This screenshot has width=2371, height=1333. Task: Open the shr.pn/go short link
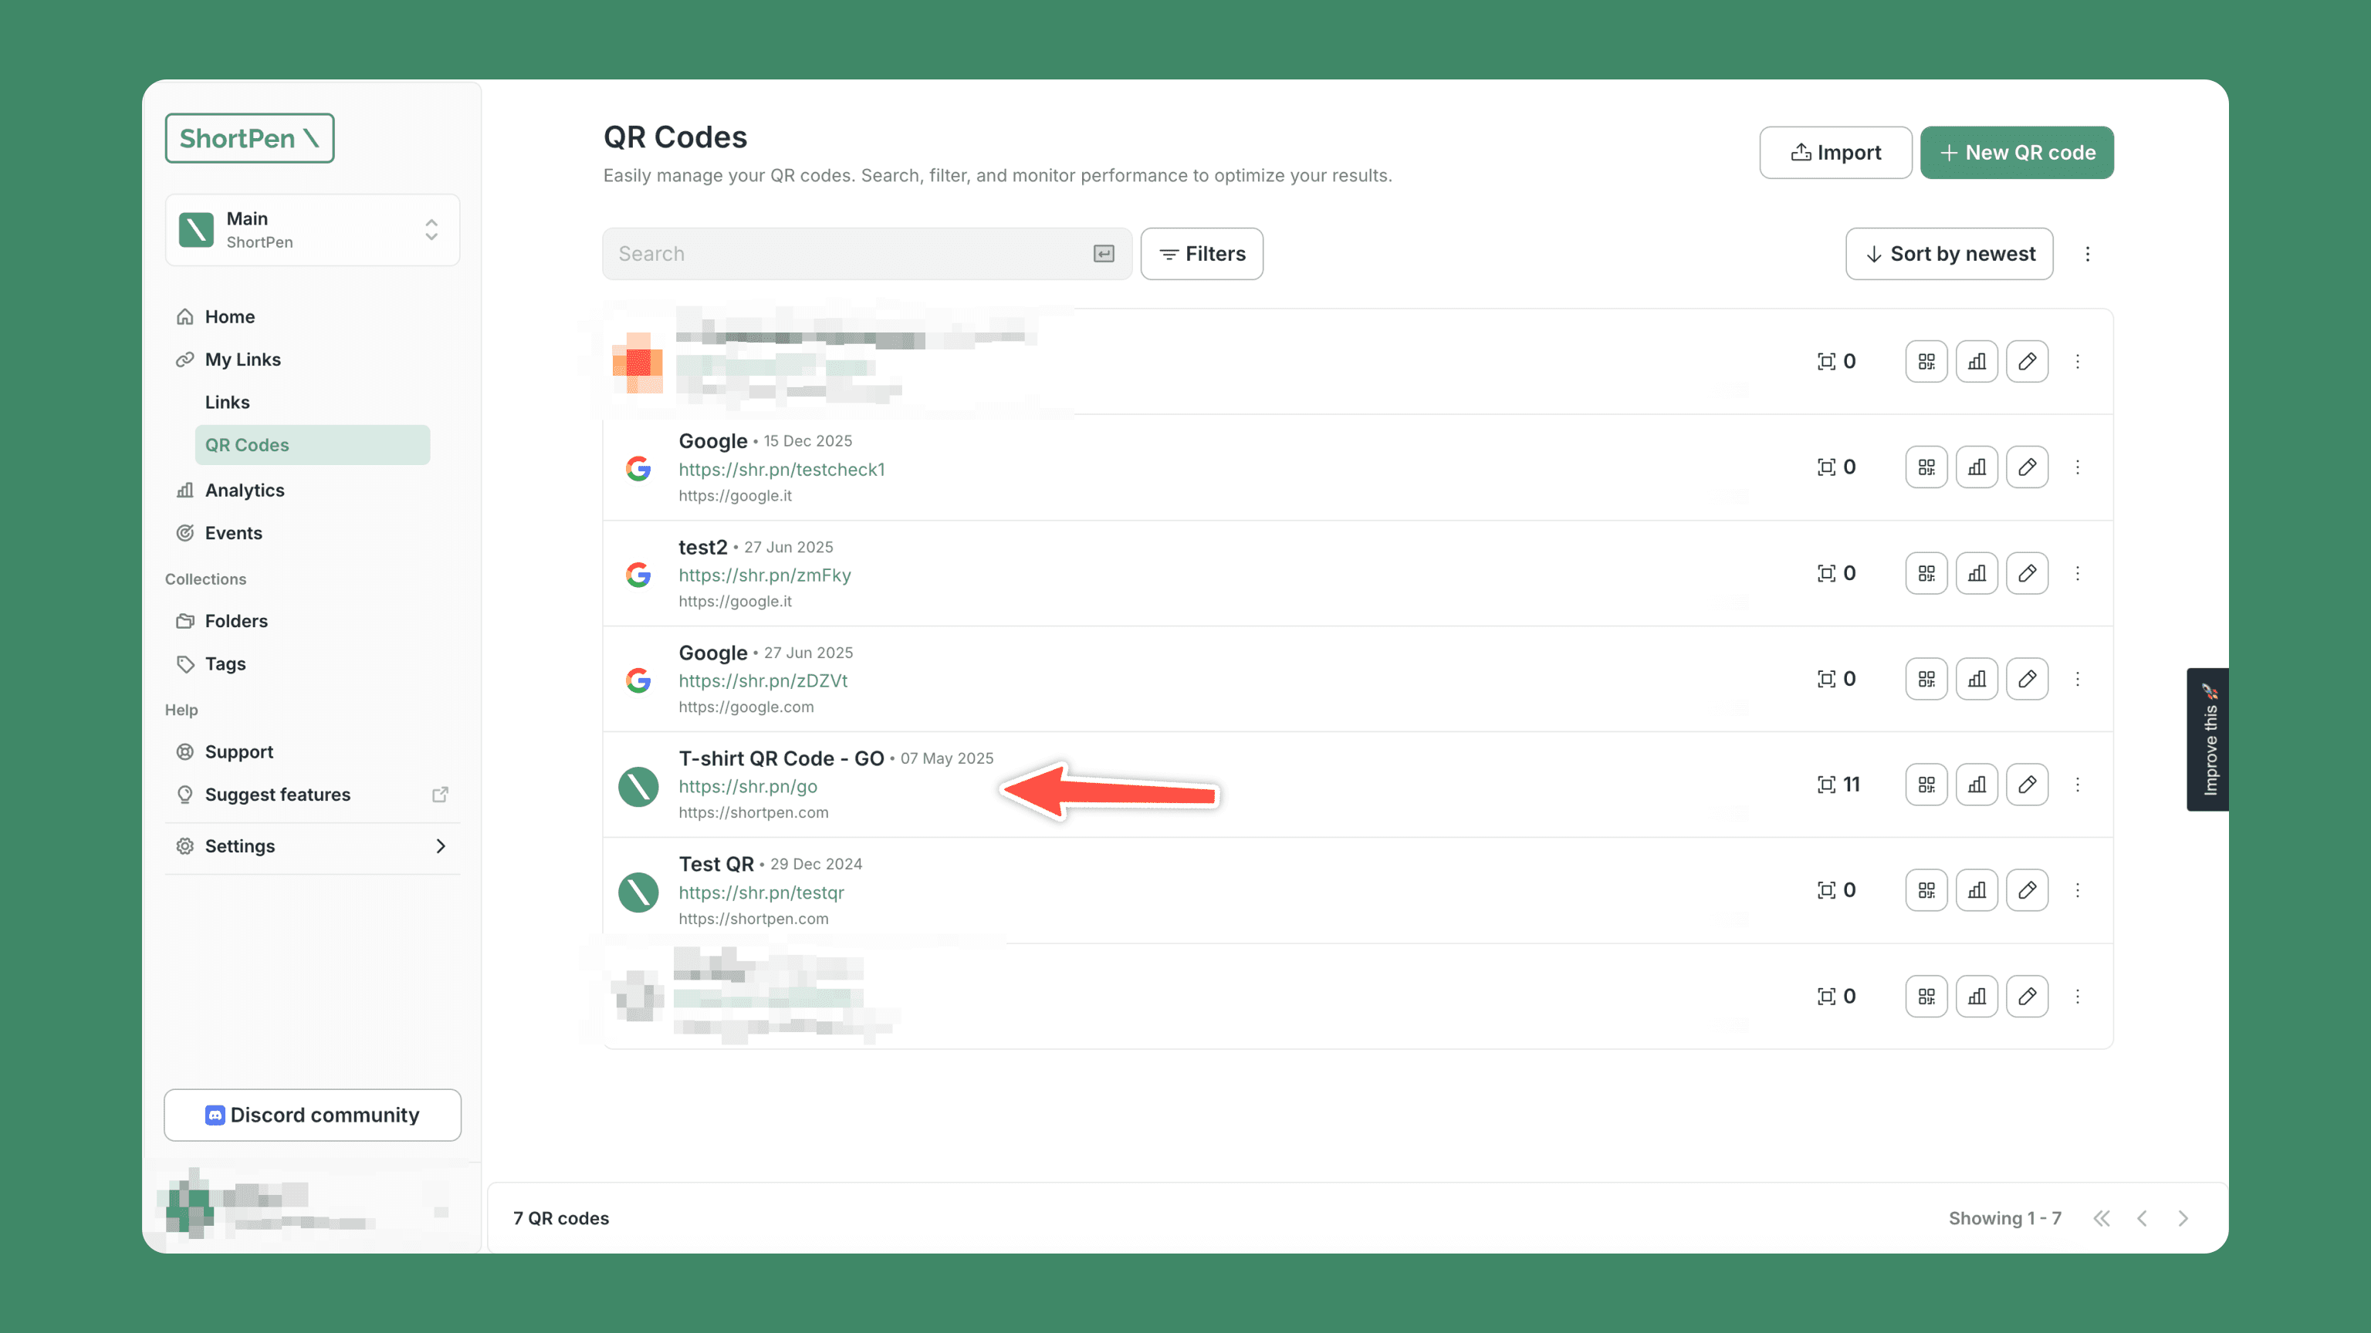coord(747,787)
